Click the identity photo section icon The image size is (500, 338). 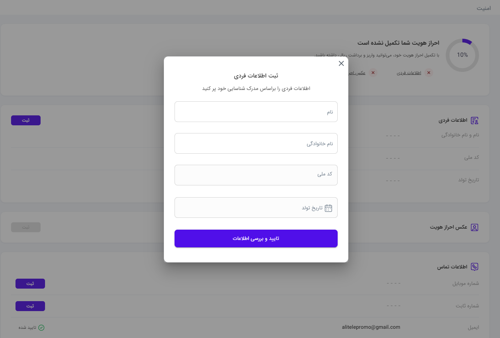(475, 227)
